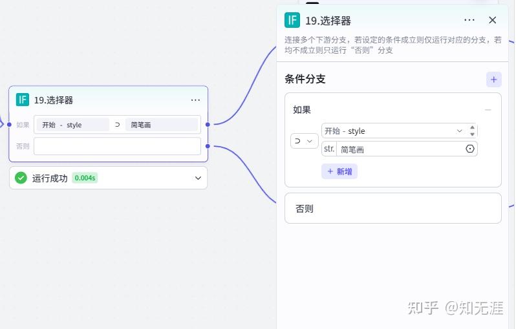Click the green success checkmark icon
The image size is (516, 329).
click(21, 178)
